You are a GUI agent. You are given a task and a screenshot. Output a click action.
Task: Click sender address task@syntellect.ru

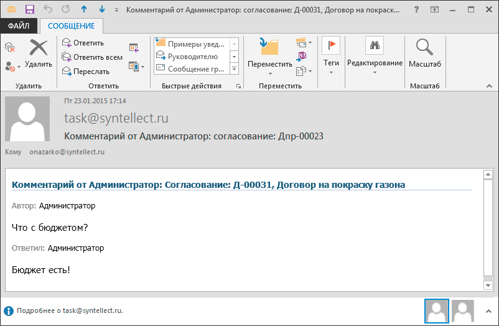pos(116,118)
